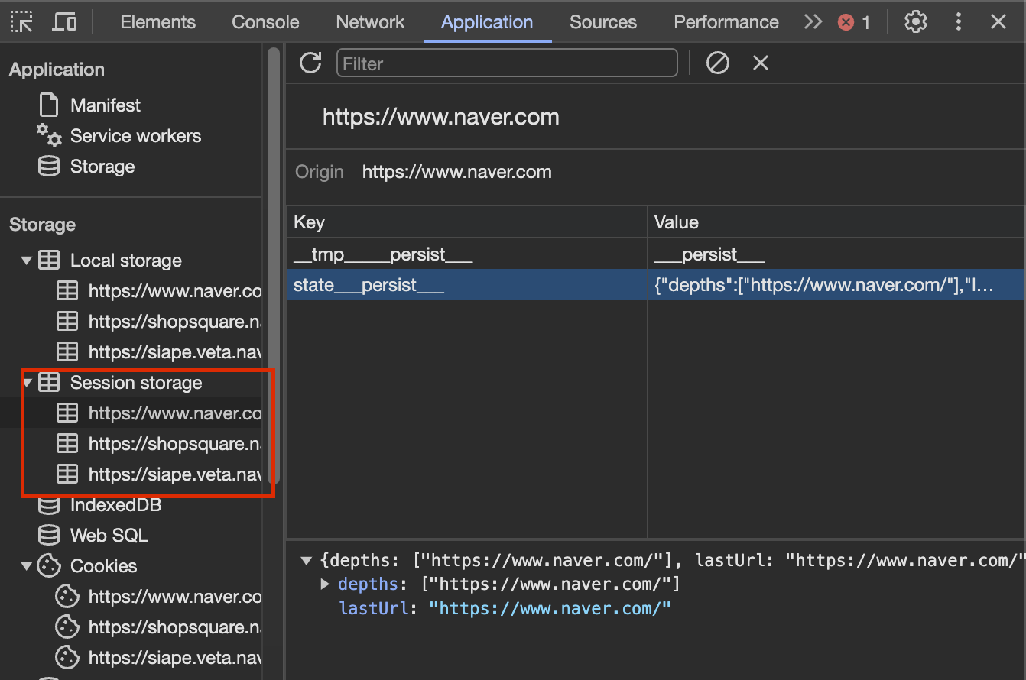1026x680 pixels.
Task: Open the Elements tab
Action: tap(158, 22)
